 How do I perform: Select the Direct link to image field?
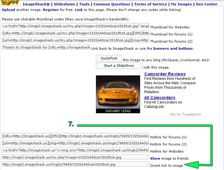tap(75, 164)
